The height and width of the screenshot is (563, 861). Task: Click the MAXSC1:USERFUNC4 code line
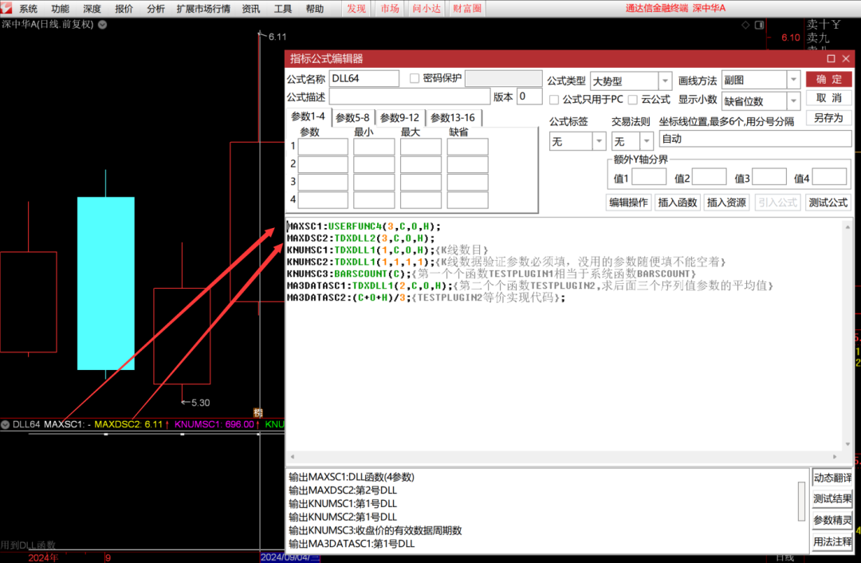(x=364, y=226)
